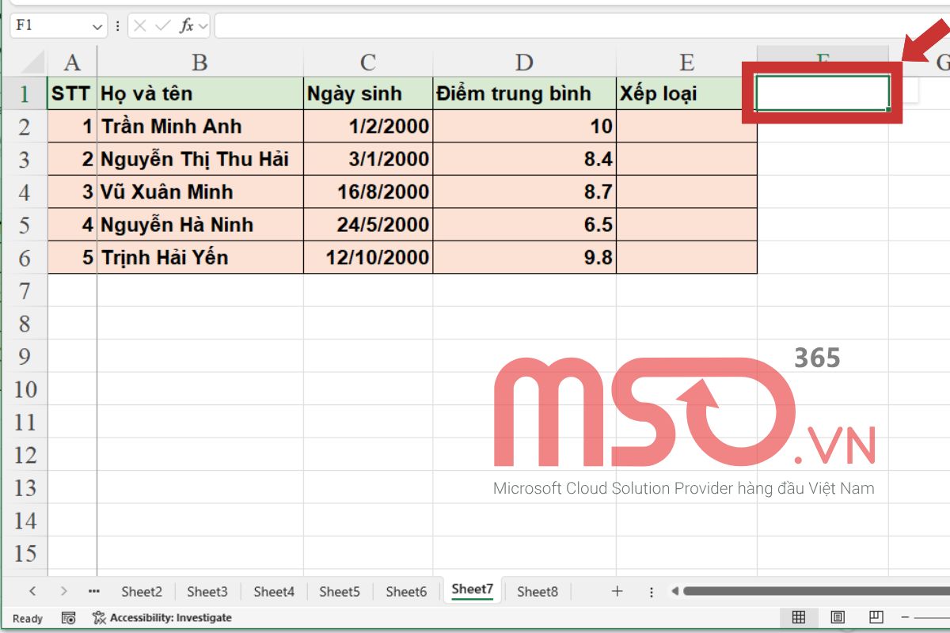The image size is (950, 633).
Task: Select the score cell 8.4
Action: (524, 159)
